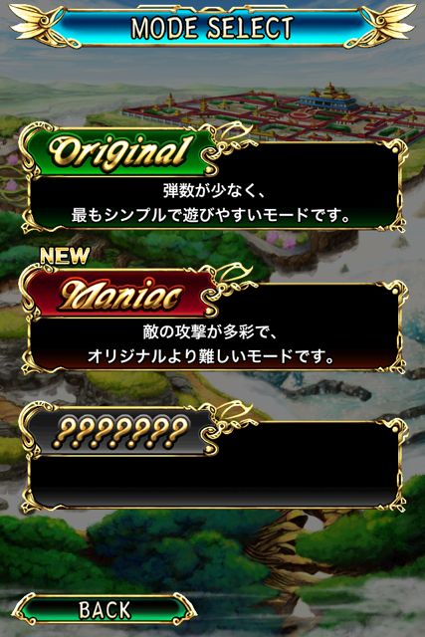
Task: Select the text 敵の攻撃が多彩で、
Action: click(210, 332)
